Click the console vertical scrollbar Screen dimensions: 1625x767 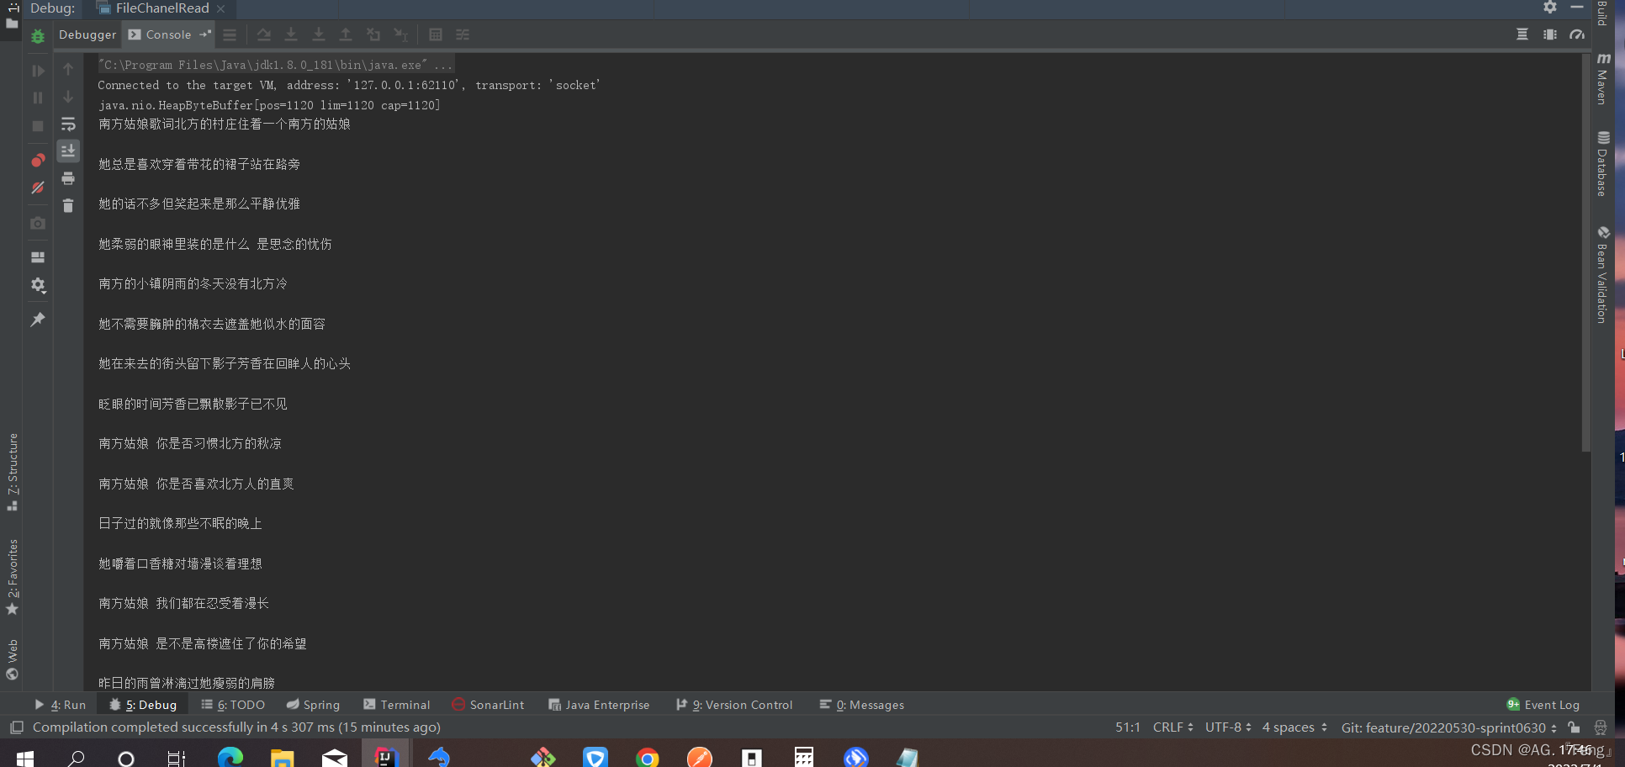(1586, 252)
